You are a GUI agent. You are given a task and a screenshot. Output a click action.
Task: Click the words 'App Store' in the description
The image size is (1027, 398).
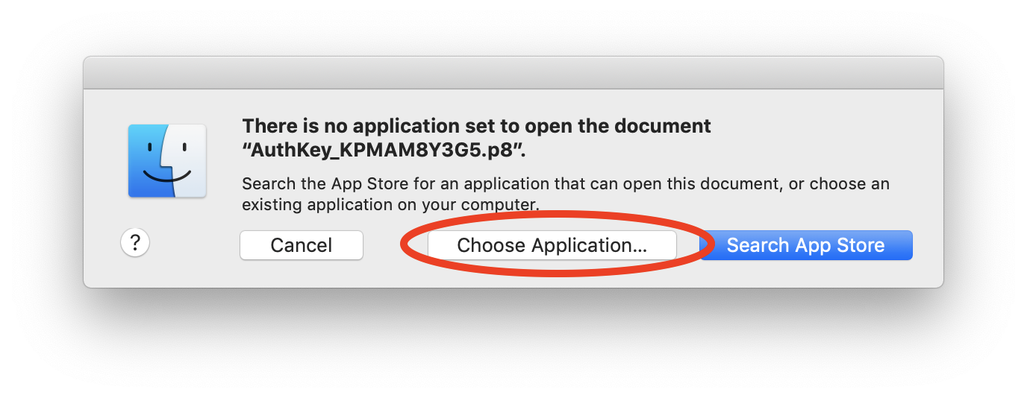tap(355, 183)
